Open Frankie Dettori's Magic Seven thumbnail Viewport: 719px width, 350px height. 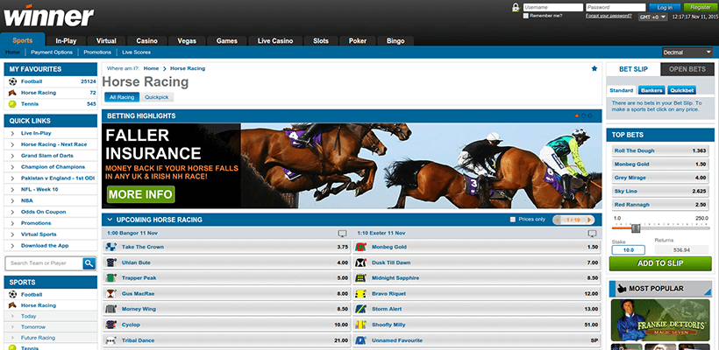click(660, 320)
